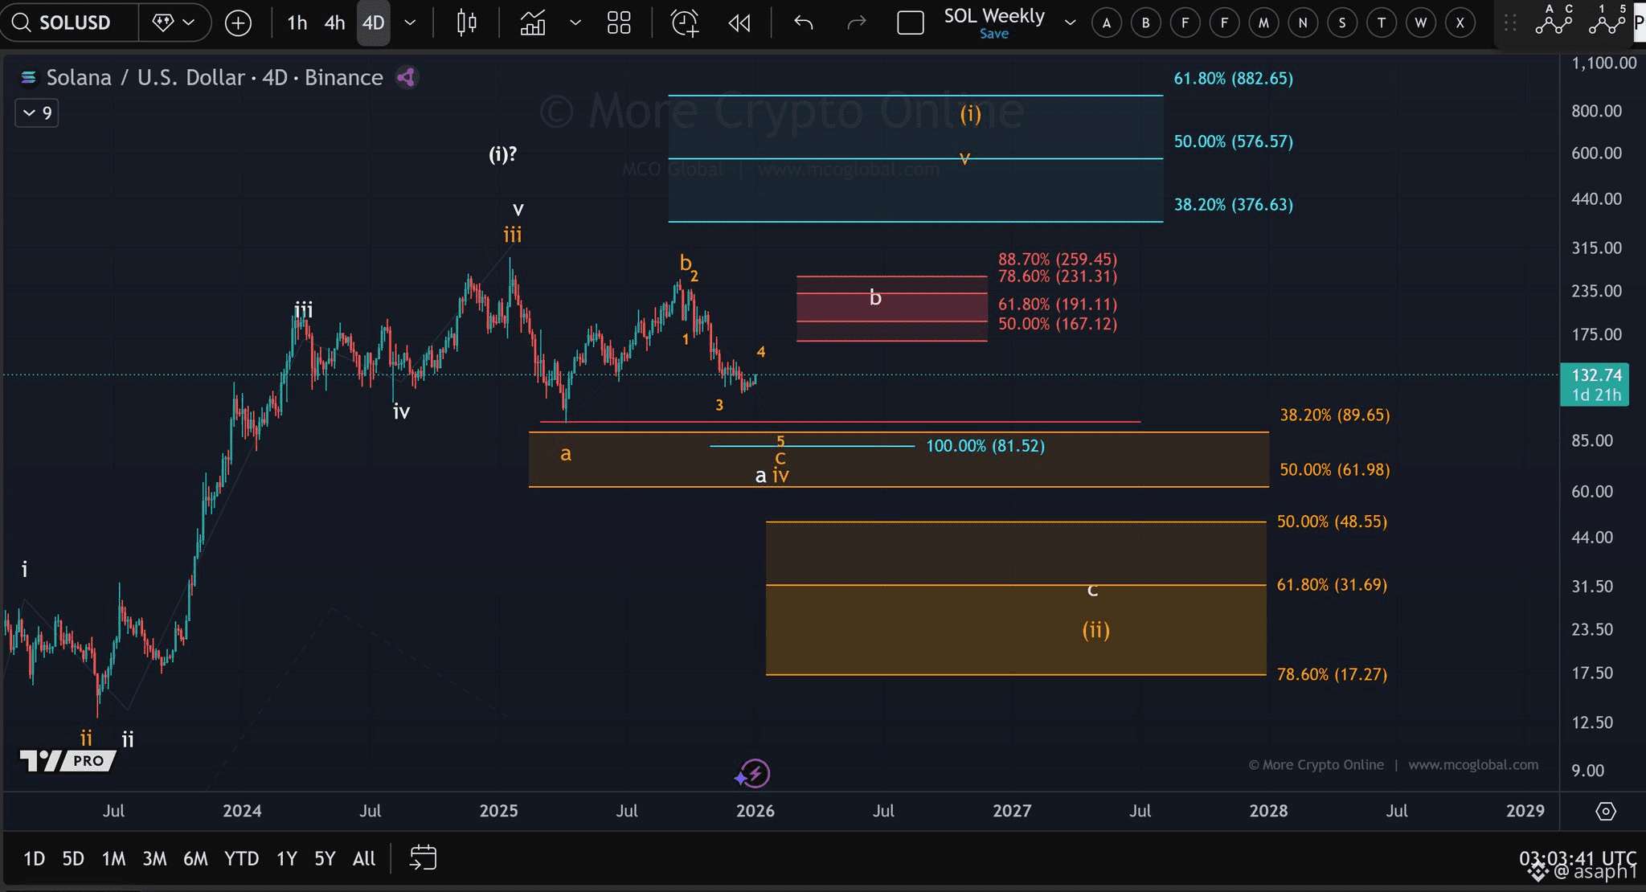Image resolution: width=1646 pixels, height=892 pixels.
Task: Click the undo arrow
Action: coord(803,23)
